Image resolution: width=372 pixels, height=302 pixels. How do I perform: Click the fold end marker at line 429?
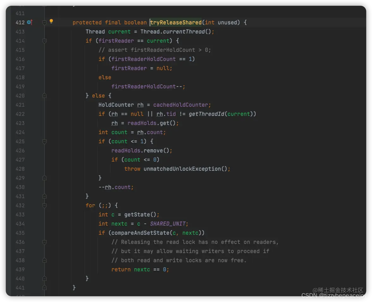click(44, 178)
